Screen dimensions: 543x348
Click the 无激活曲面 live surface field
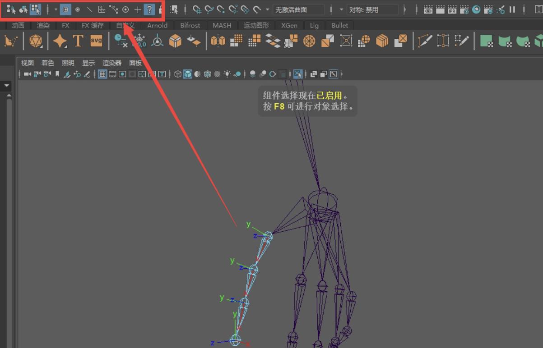click(298, 9)
